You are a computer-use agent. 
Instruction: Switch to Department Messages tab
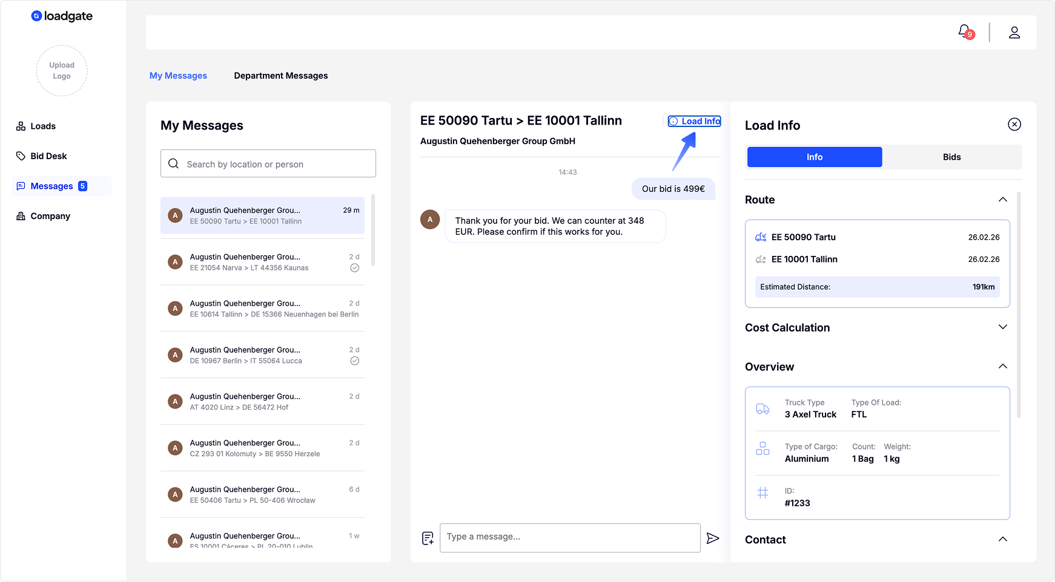tap(281, 76)
